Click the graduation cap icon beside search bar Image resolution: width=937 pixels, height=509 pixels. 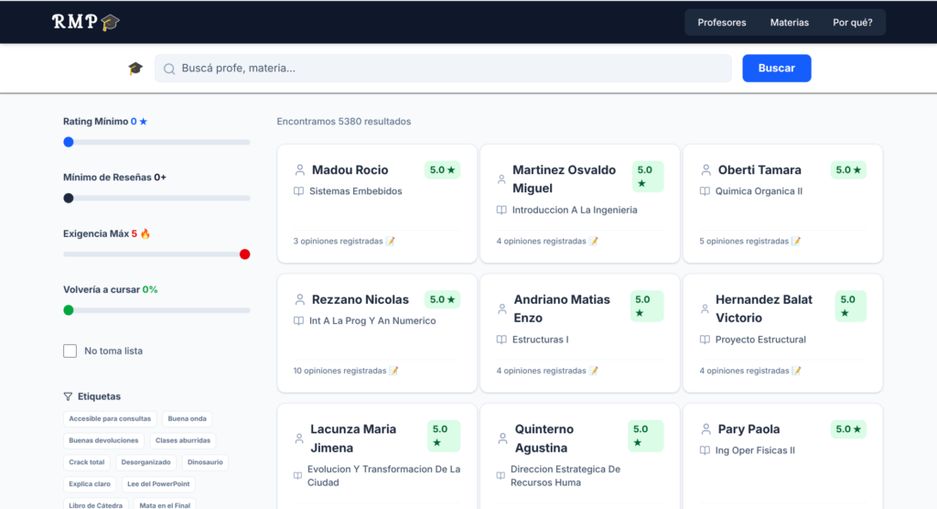(x=135, y=69)
